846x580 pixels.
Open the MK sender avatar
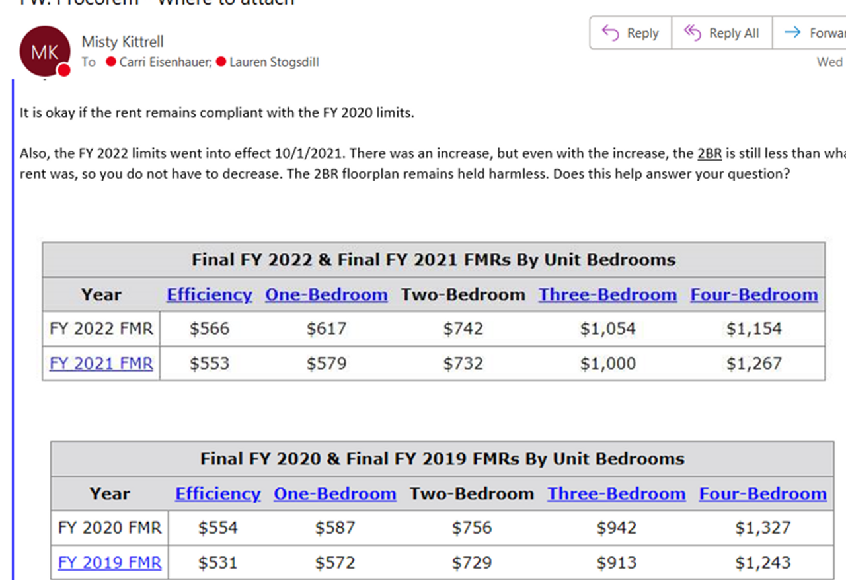point(44,52)
